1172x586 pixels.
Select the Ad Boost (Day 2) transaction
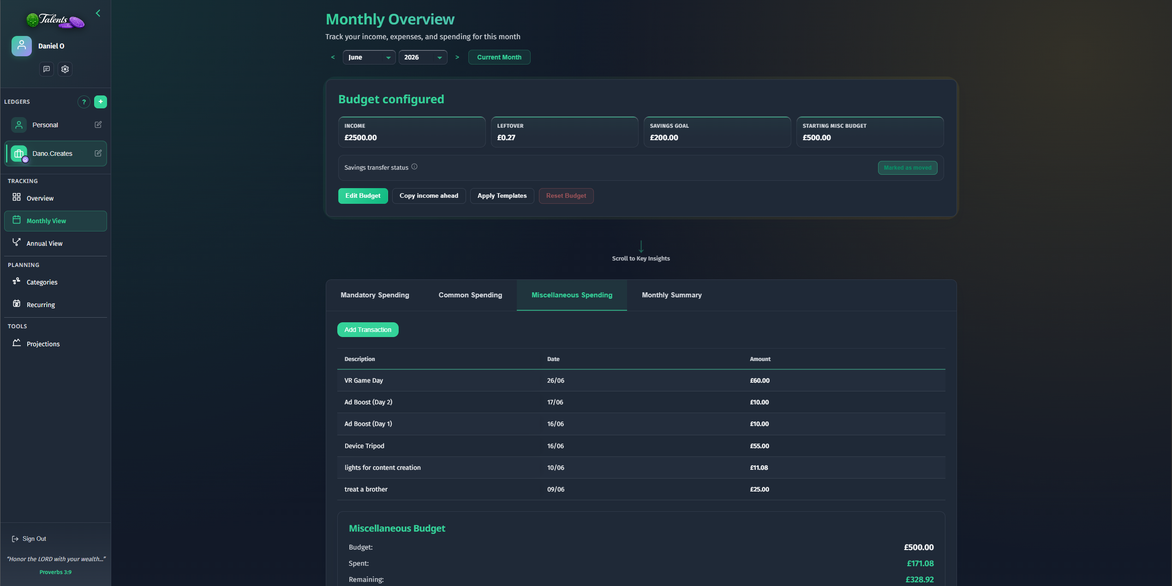(x=641, y=402)
